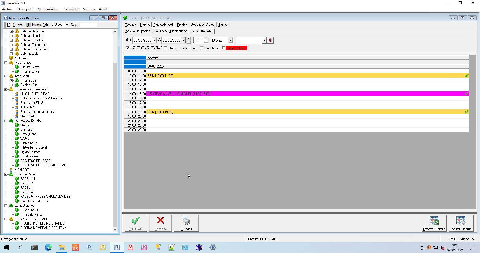
Task: Check Rec. columna (todos) checkbox
Action: [x=166, y=48]
